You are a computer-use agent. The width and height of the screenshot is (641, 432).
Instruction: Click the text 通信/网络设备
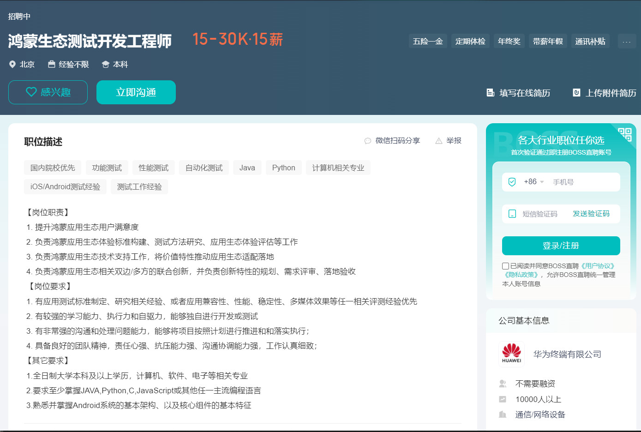(x=540, y=414)
